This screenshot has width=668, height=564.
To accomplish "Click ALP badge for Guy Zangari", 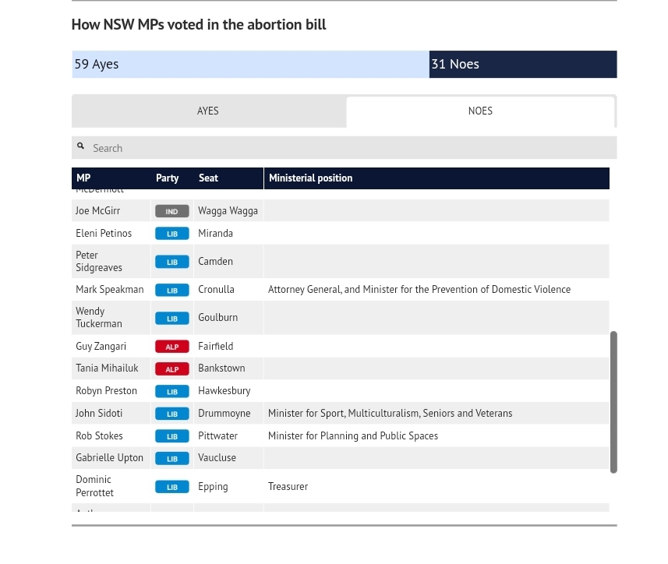I will (x=172, y=347).
